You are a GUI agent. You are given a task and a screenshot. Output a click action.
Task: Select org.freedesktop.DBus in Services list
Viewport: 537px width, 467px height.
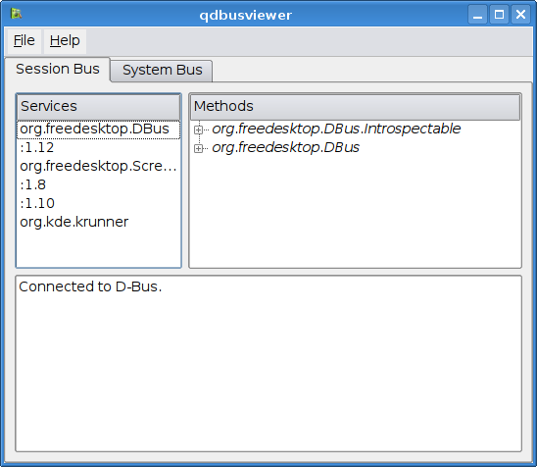[98, 130]
